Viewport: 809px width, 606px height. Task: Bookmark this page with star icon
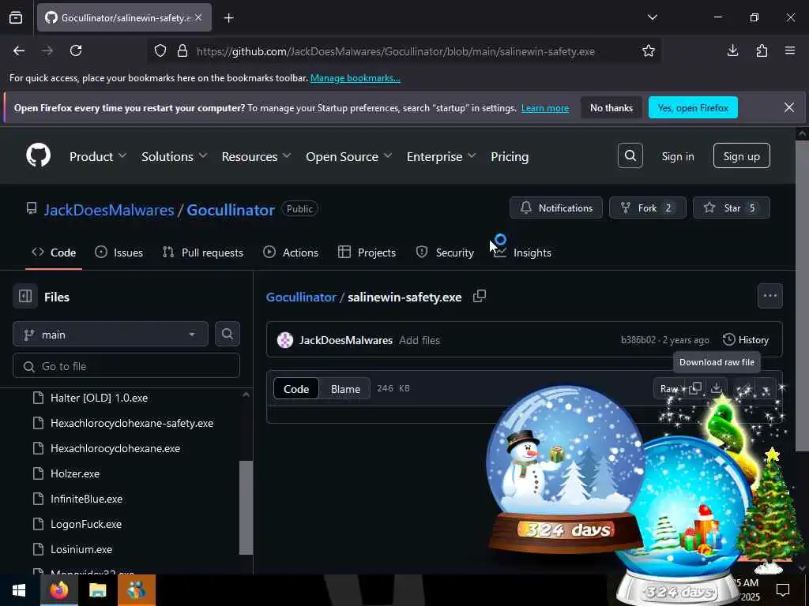tap(648, 50)
